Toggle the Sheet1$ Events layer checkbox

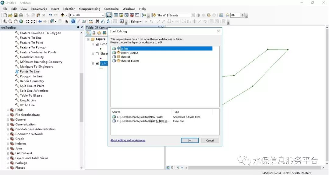97,54
